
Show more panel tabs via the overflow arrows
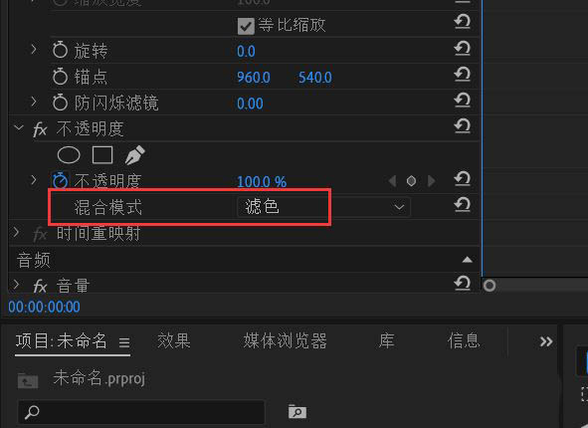pyautogui.click(x=546, y=341)
